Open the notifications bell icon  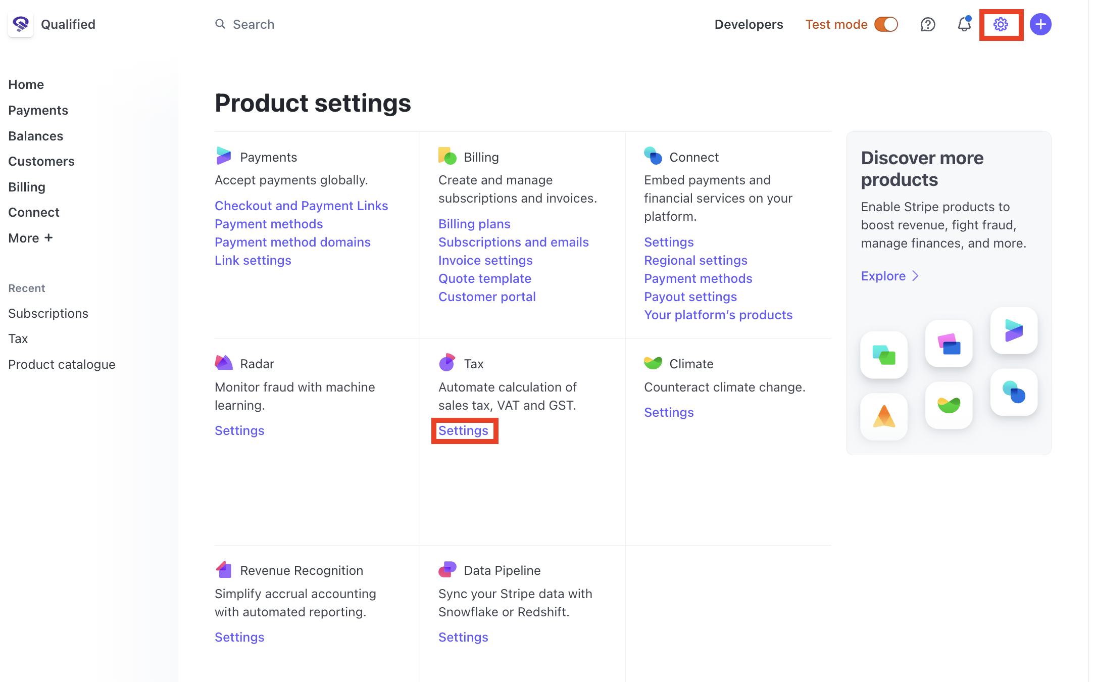tap(964, 24)
